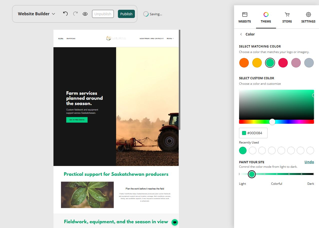The width and height of the screenshot is (319, 228).
Task: Click the green leaf image thumbnail
Action: 87,195
